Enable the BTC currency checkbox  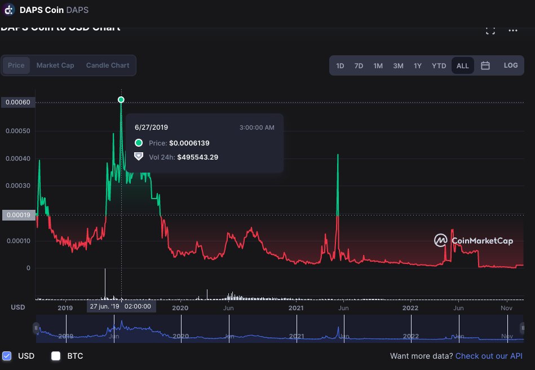[55, 356]
